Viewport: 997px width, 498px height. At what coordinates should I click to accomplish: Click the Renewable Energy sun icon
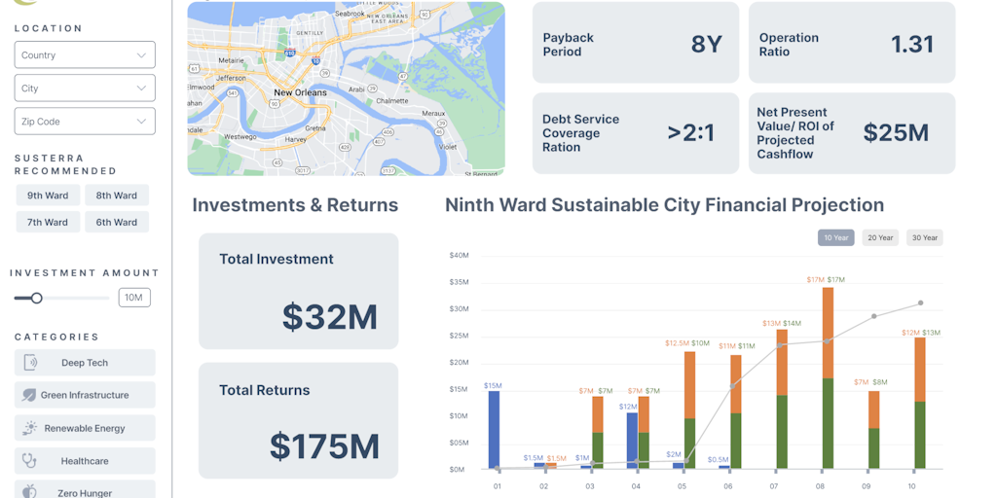click(x=29, y=428)
